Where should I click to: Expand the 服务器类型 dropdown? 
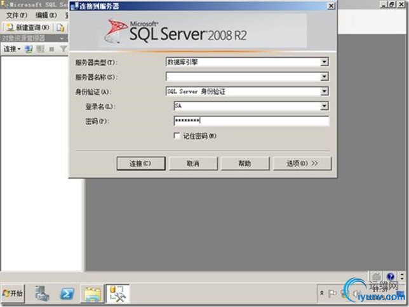pyautogui.click(x=325, y=62)
